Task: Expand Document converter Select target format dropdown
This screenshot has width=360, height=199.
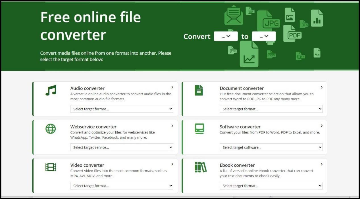Action: [x=271, y=109]
